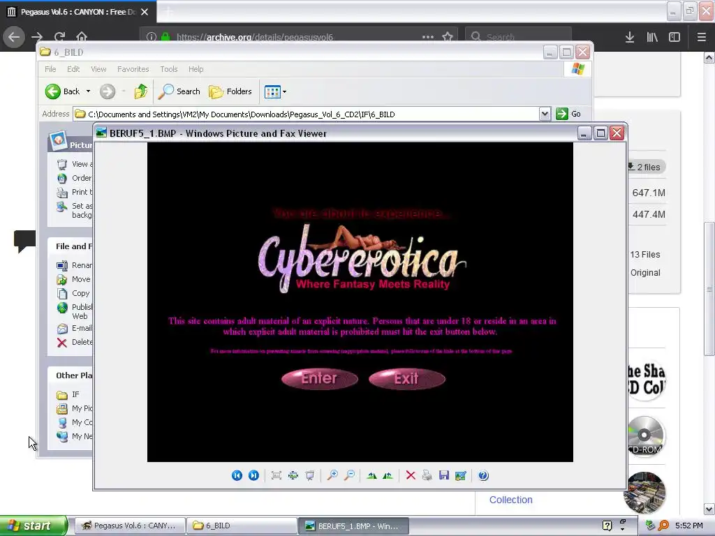Click Firefox back arrow button
The image size is (715, 536).
14,37
